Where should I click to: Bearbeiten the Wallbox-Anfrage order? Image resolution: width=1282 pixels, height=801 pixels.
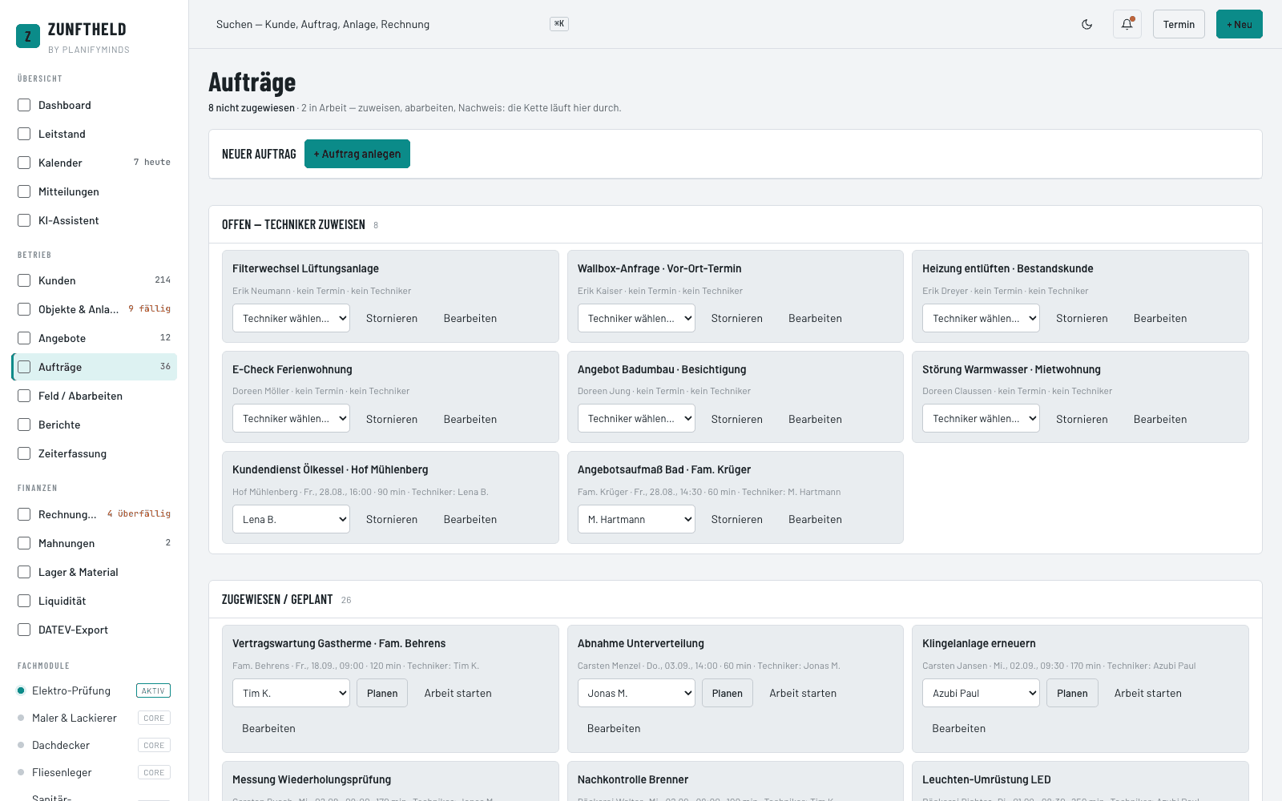pyautogui.click(x=815, y=318)
